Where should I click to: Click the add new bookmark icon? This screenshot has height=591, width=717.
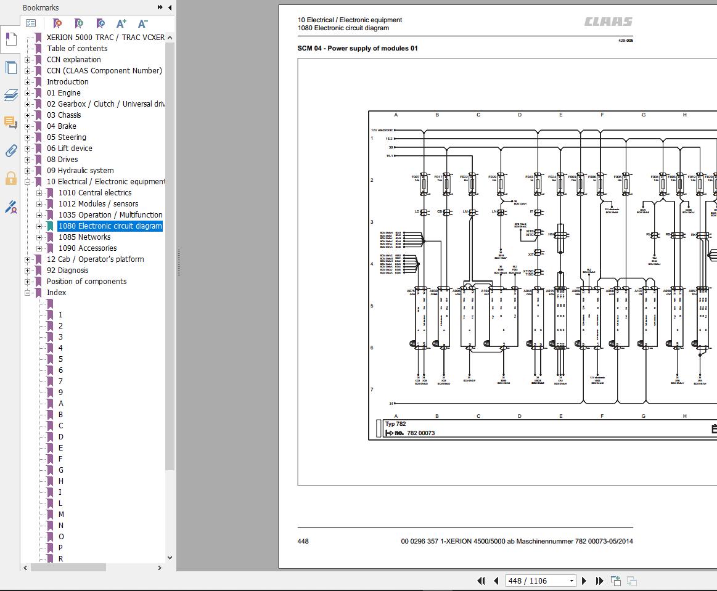click(79, 23)
